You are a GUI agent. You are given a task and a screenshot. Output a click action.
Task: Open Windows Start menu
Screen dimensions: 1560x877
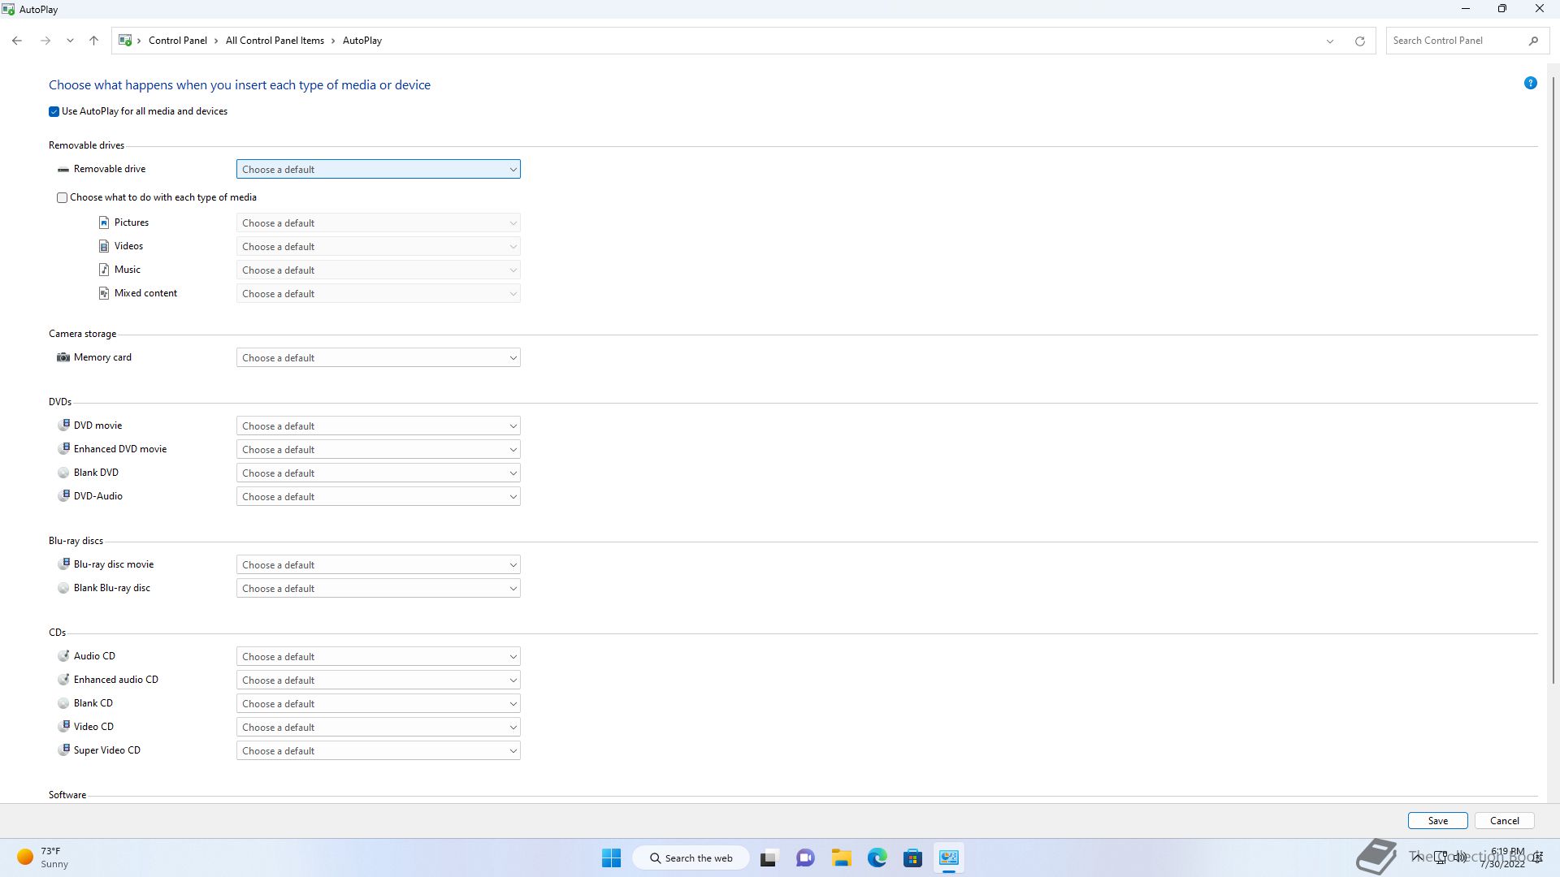point(611,858)
